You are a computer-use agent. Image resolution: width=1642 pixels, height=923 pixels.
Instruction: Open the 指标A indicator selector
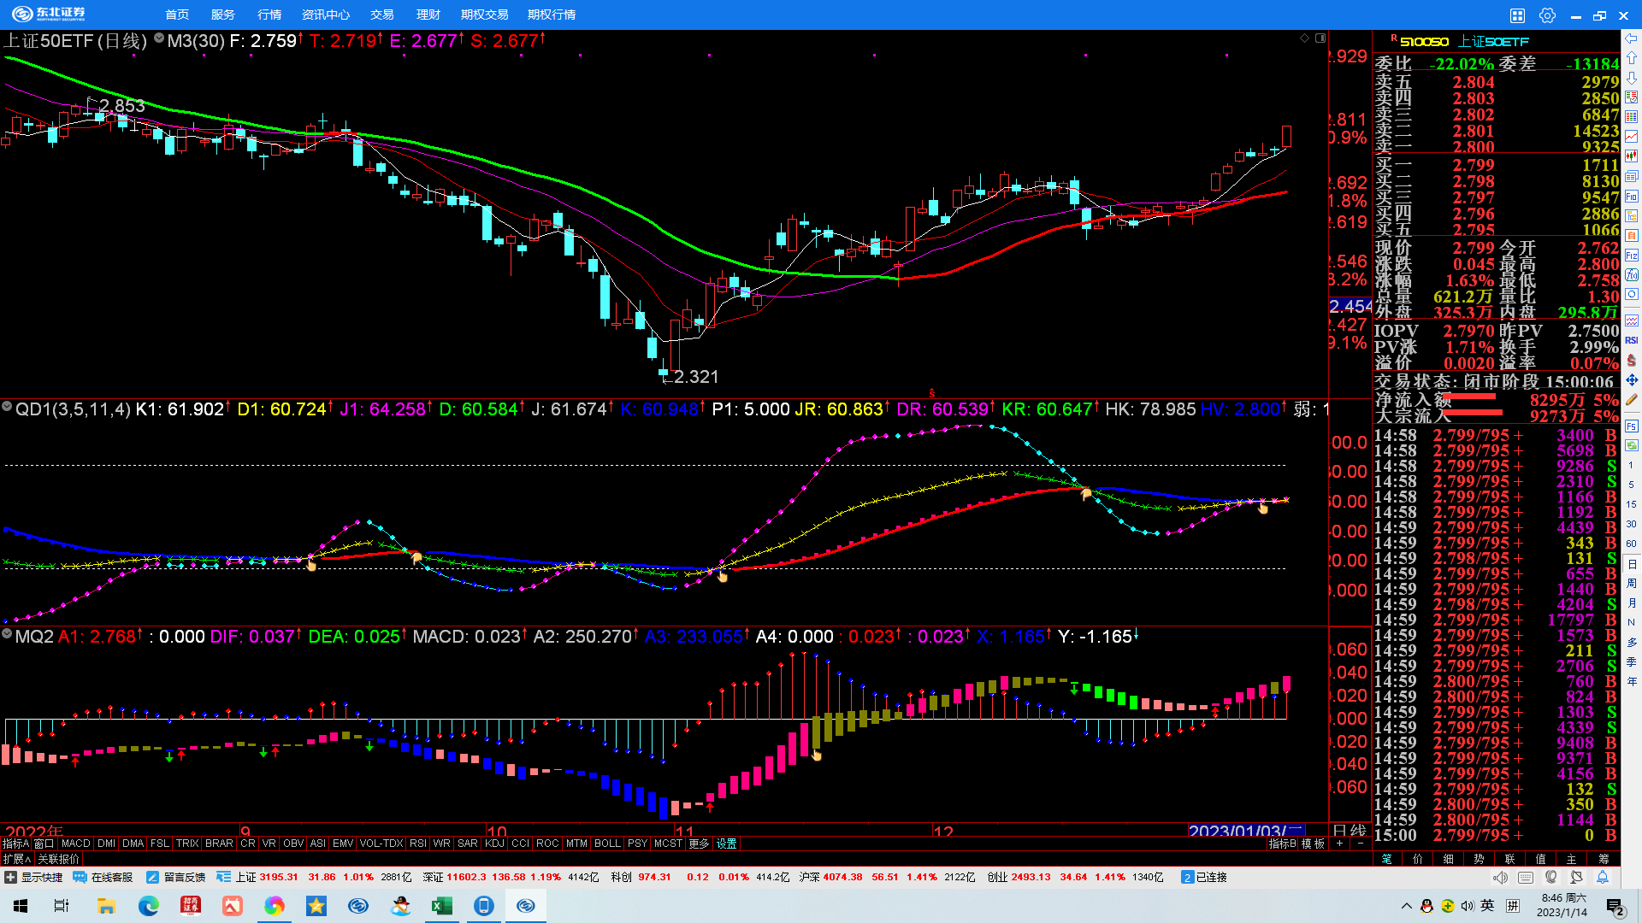coord(15,844)
